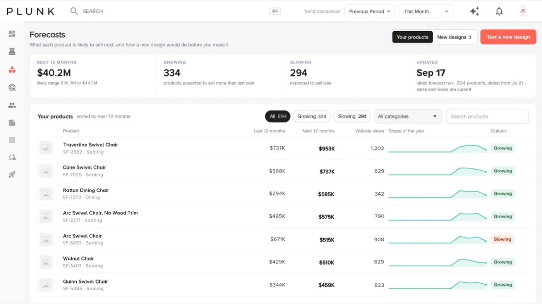
Task: Open the sync user icon in sidebar
Action: pyautogui.click(x=12, y=157)
